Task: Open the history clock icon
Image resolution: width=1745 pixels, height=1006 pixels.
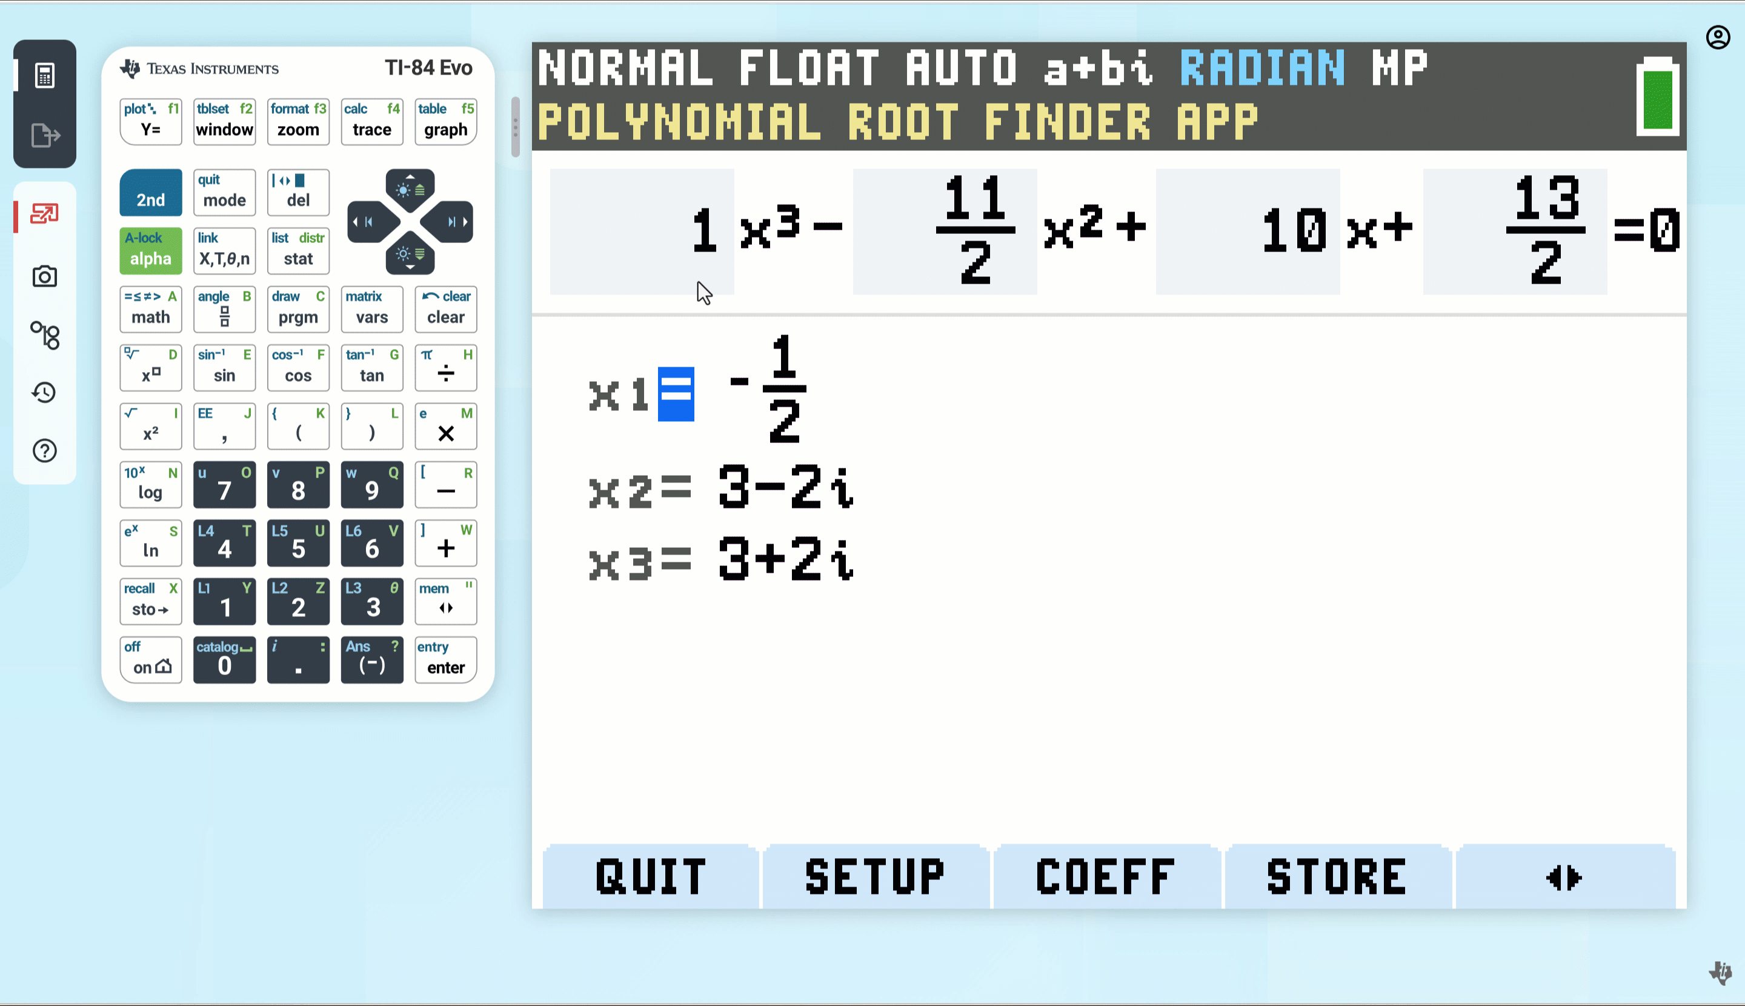Action: tap(45, 393)
